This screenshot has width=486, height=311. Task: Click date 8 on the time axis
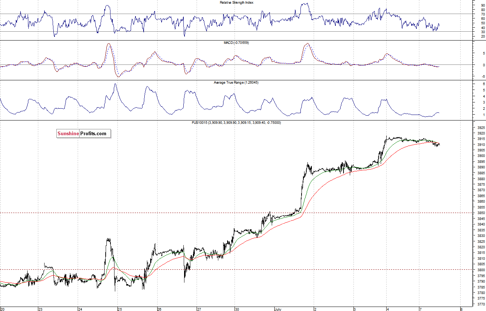pyautogui.click(x=461, y=309)
